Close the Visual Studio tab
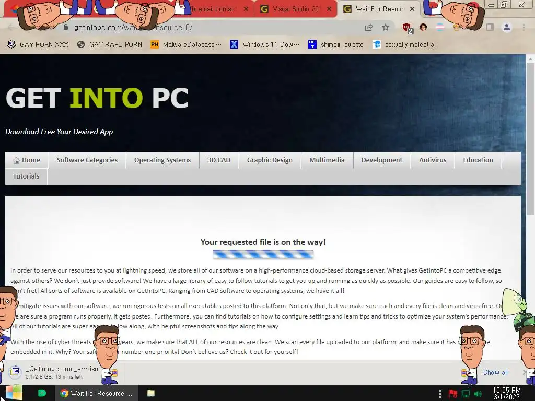The width and height of the screenshot is (535, 401). pyautogui.click(x=329, y=9)
